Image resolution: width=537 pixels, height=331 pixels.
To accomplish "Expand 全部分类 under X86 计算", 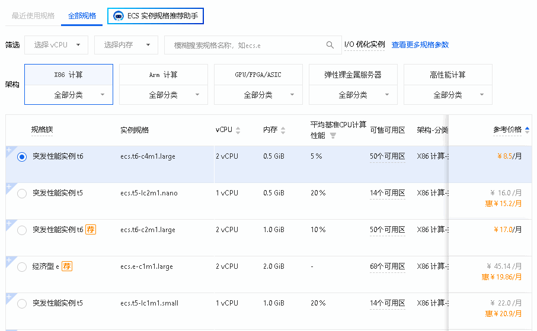I will (69, 95).
